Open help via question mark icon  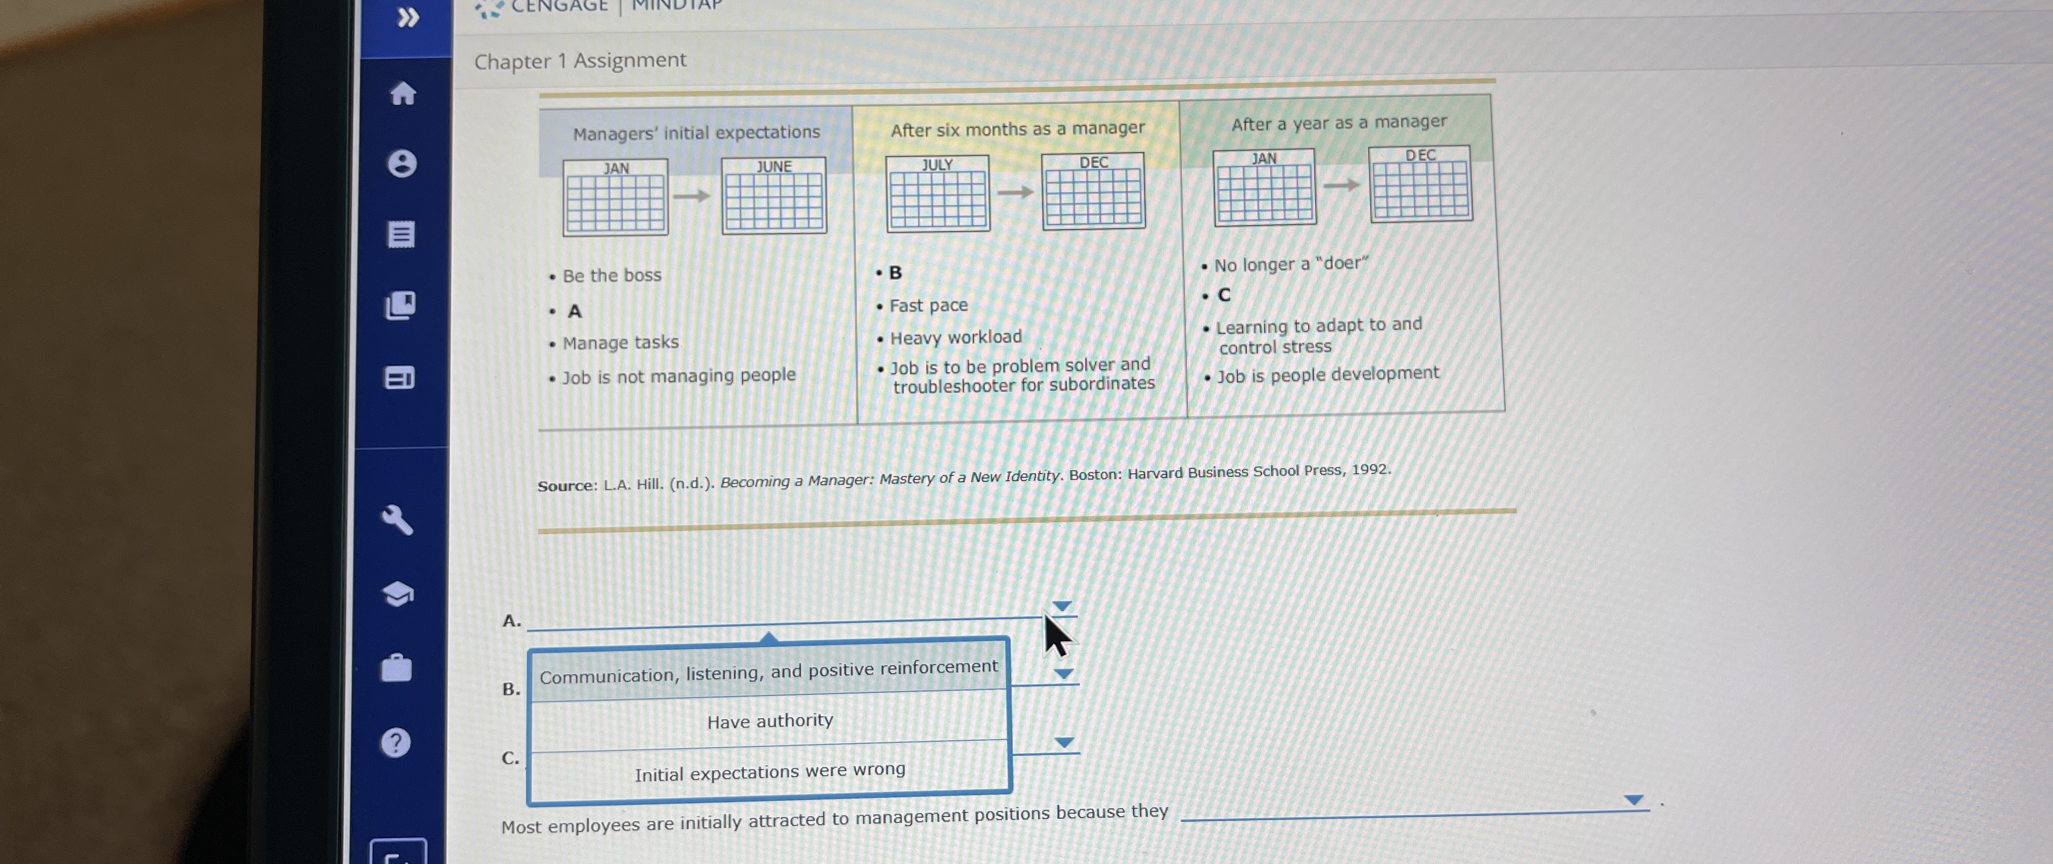pos(396,742)
